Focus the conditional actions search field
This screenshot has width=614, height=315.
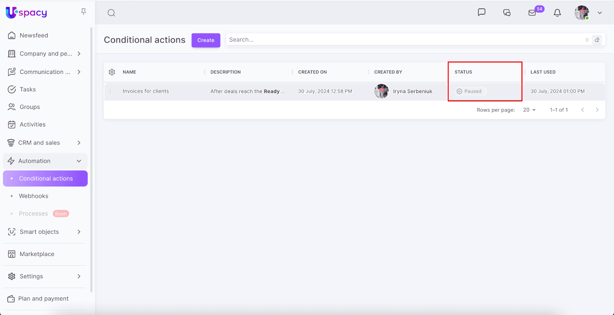click(403, 39)
